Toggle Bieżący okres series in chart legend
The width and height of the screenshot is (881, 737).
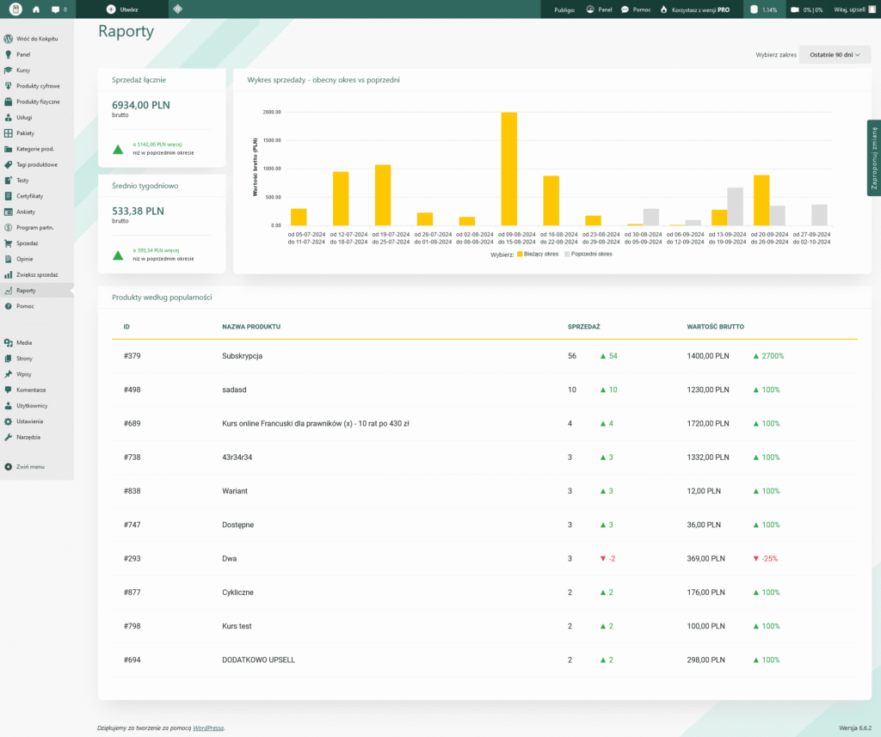pyautogui.click(x=538, y=254)
